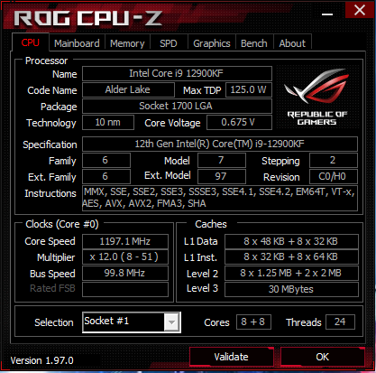
Task: Open the Memory tab
Action: 127,43
